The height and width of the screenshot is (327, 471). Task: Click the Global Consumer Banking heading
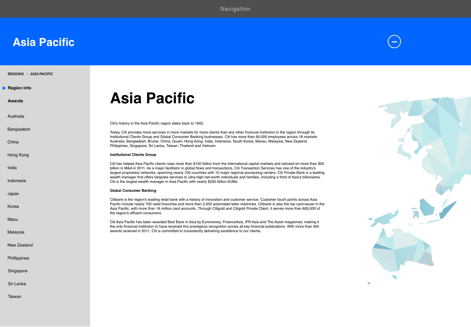(133, 191)
